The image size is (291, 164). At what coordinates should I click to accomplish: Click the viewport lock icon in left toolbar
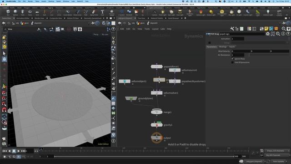point(4,59)
